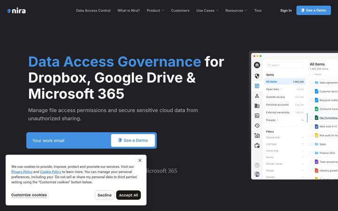
Task: Check the box for Outbound tracker row
Action: (311, 109)
